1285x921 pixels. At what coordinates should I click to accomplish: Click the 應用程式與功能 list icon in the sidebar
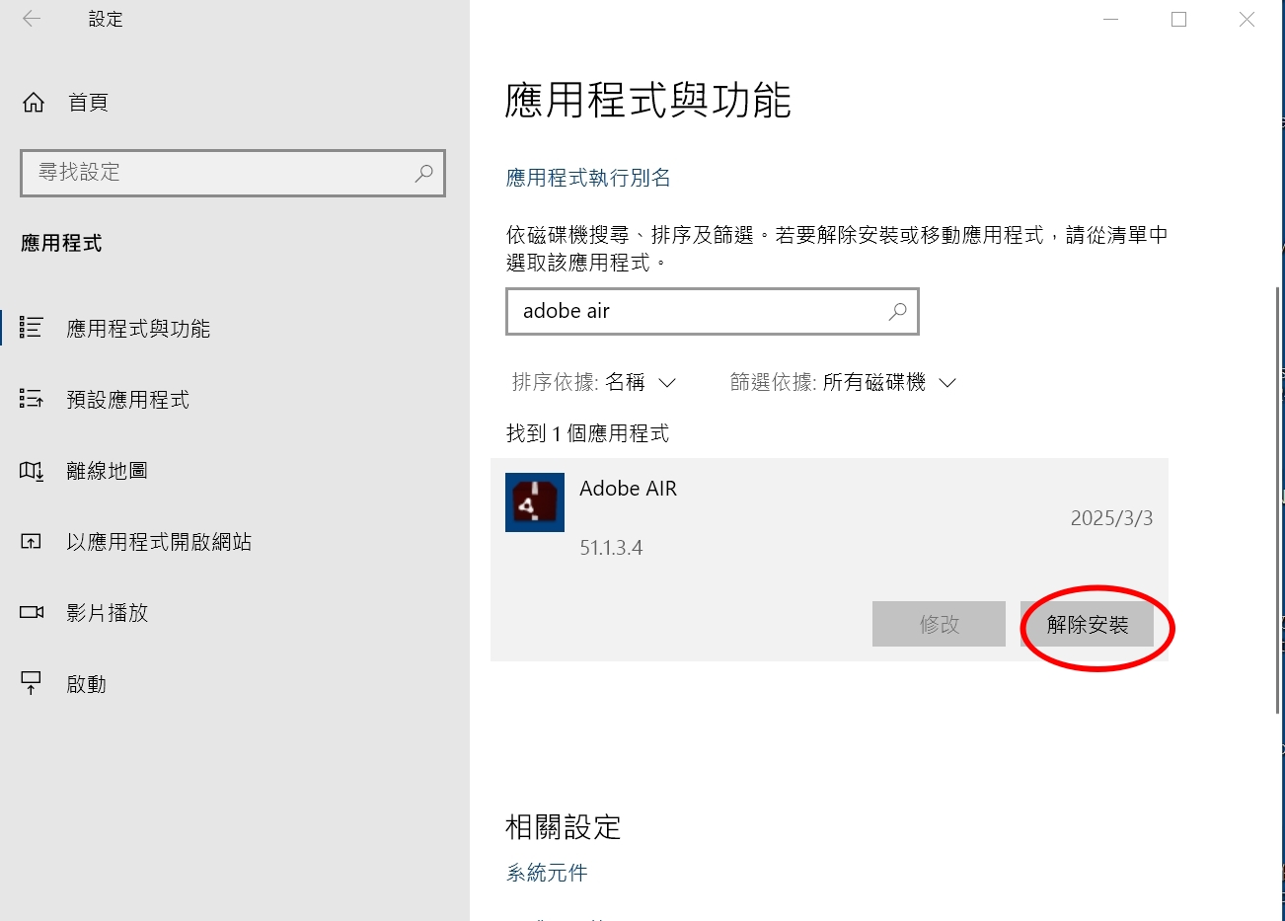point(32,328)
